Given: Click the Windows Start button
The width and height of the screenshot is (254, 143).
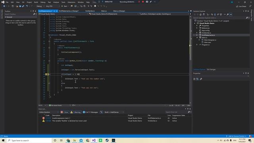Looking at the screenshot, I should tap(3, 140).
